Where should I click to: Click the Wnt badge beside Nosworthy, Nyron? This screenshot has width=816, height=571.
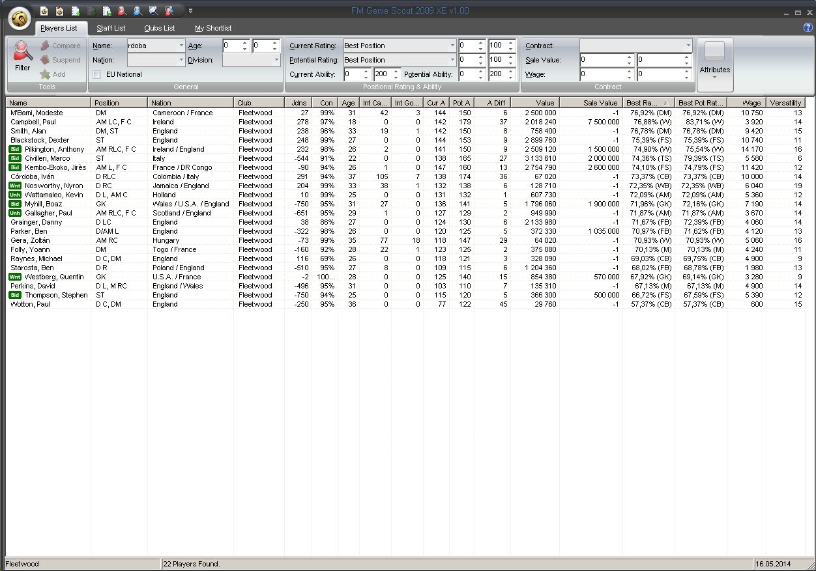pyautogui.click(x=15, y=186)
